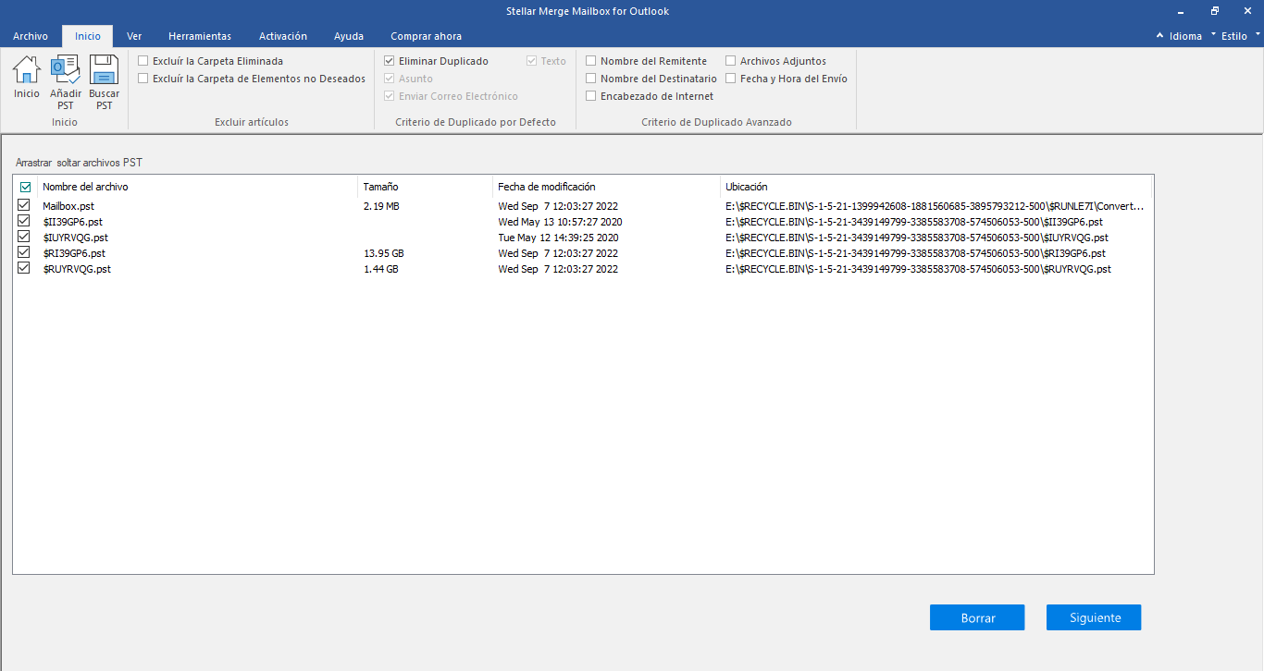Open the Activación tab
The width and height of the screenshot is (1264, 671).
pyautogui.click(x=283, y=36)
